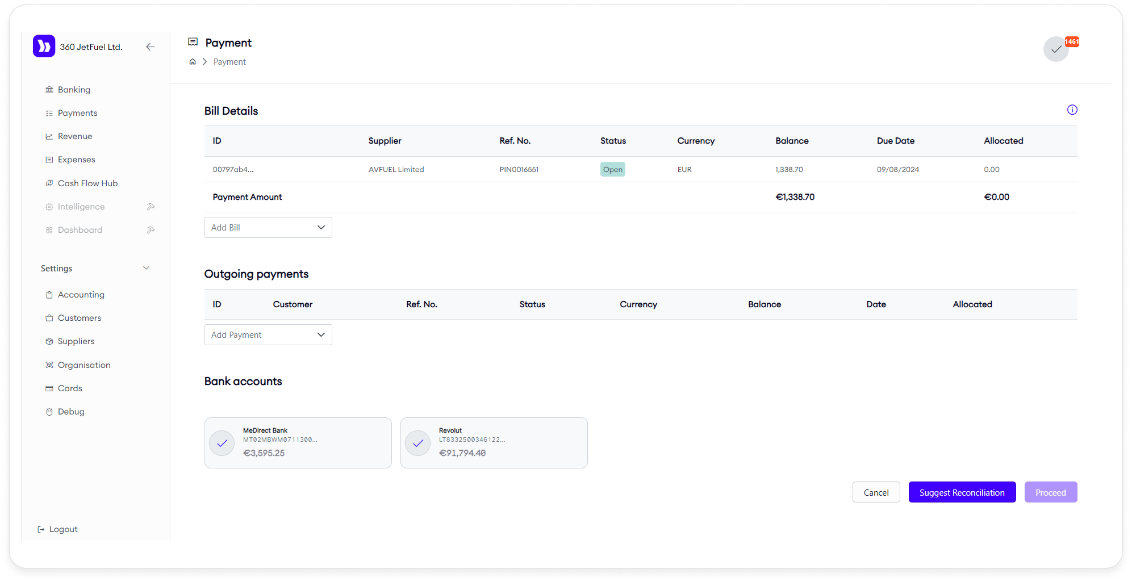Open Expenses in the sidebar menu
The width and height of the screenshot is (1132, 582).
pyautogui.click(x=77, y=160)
